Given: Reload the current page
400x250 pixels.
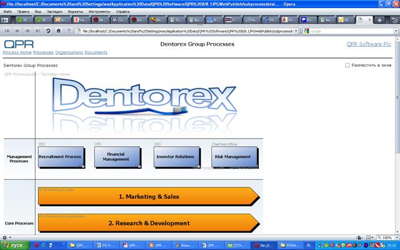Looking at the screenshot, I should 48,31.
